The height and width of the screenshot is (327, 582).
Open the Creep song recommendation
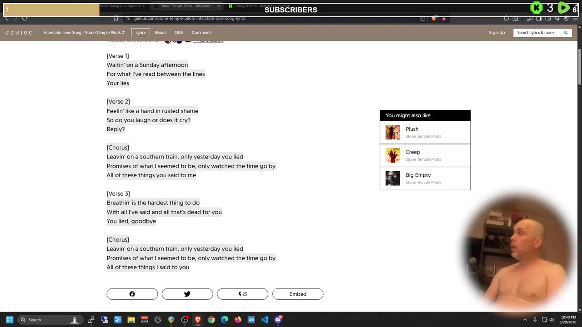pos(425,155)
